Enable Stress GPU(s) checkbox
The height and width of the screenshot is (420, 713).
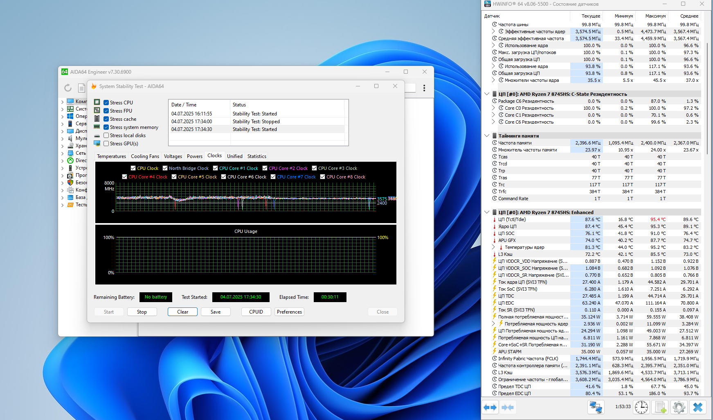point(106,144)
